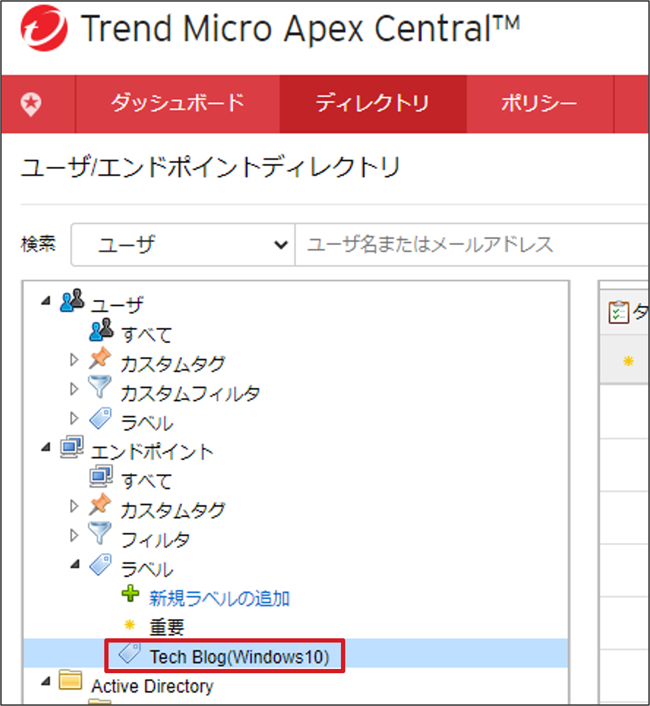Screen dimensions: 650x706
Task: Click the ユーザ root group icon
Action: (x=72, y=301)
